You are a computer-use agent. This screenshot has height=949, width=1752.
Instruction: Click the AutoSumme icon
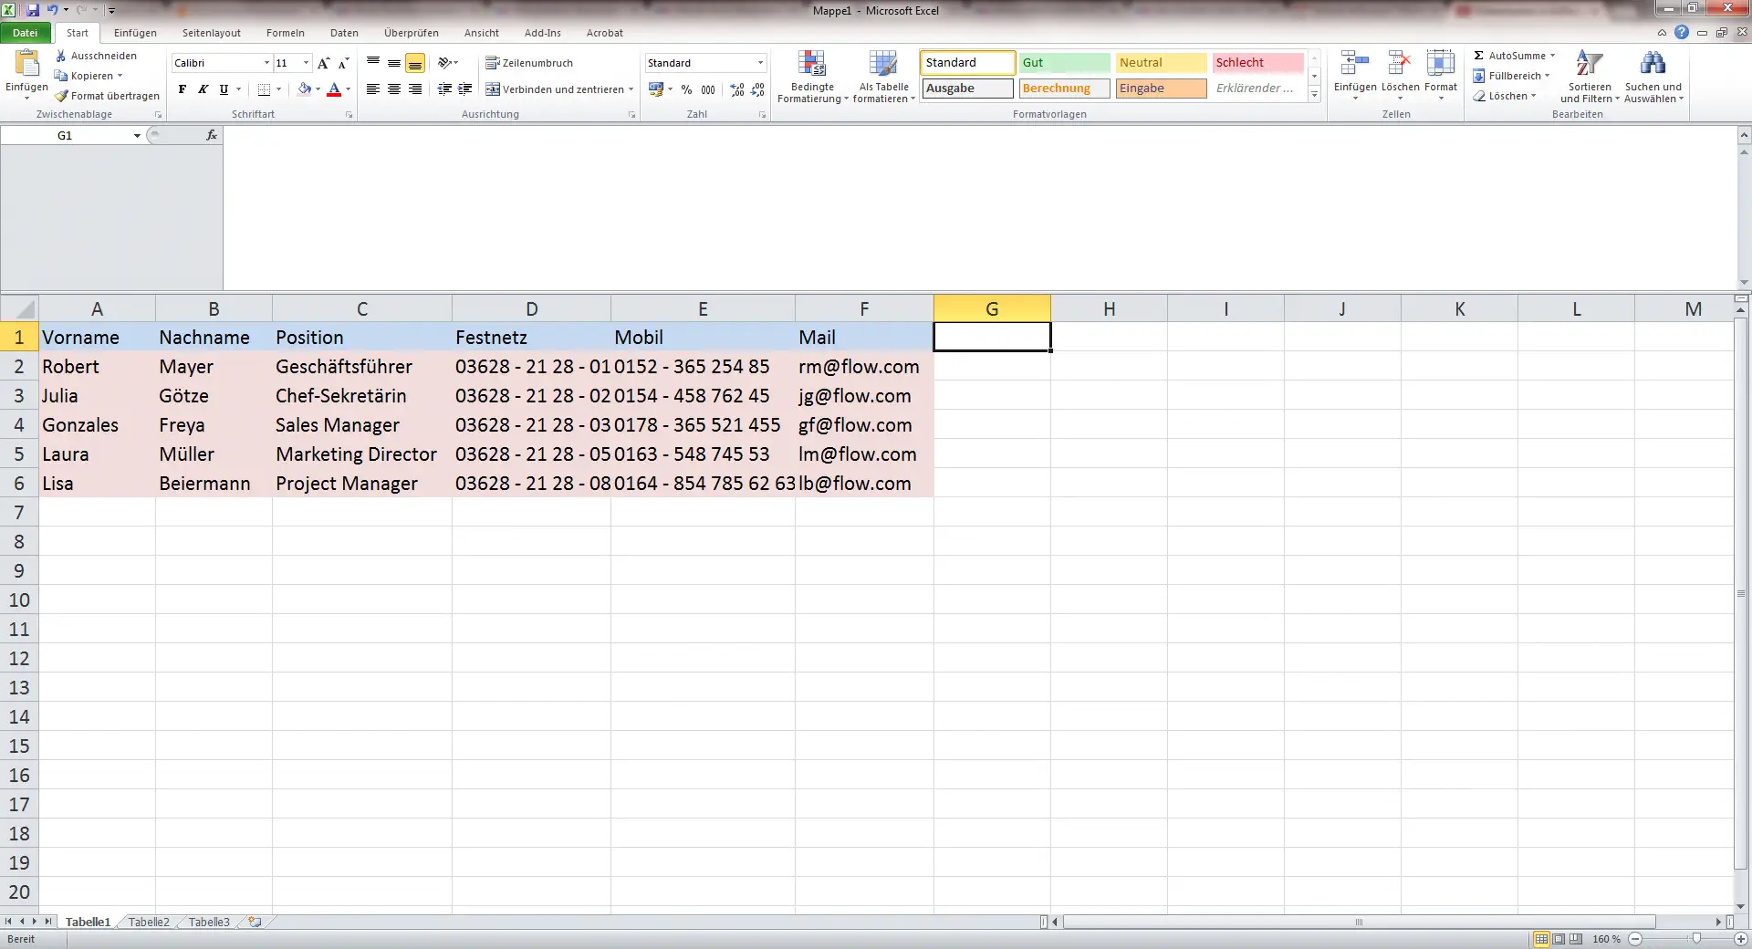[1479, 55]
